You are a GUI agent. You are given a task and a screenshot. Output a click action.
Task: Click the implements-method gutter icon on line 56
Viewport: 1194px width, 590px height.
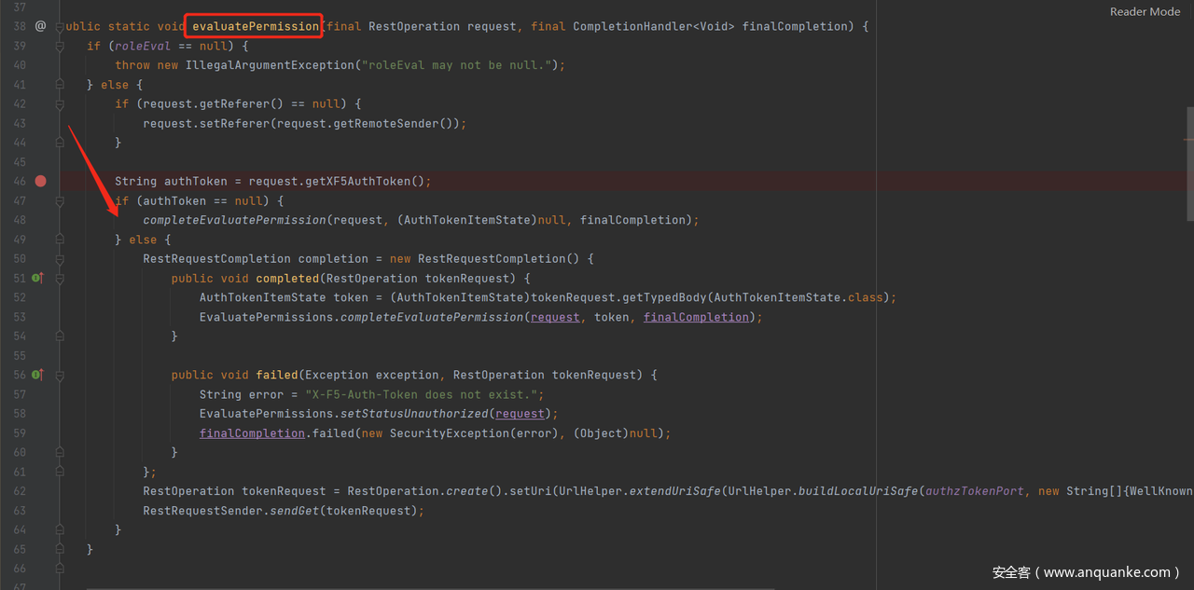pyautogui.click(x=38, y=375)
